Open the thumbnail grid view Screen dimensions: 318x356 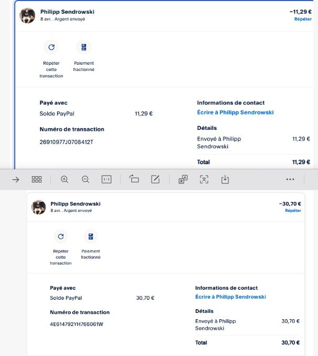(37, 179)
